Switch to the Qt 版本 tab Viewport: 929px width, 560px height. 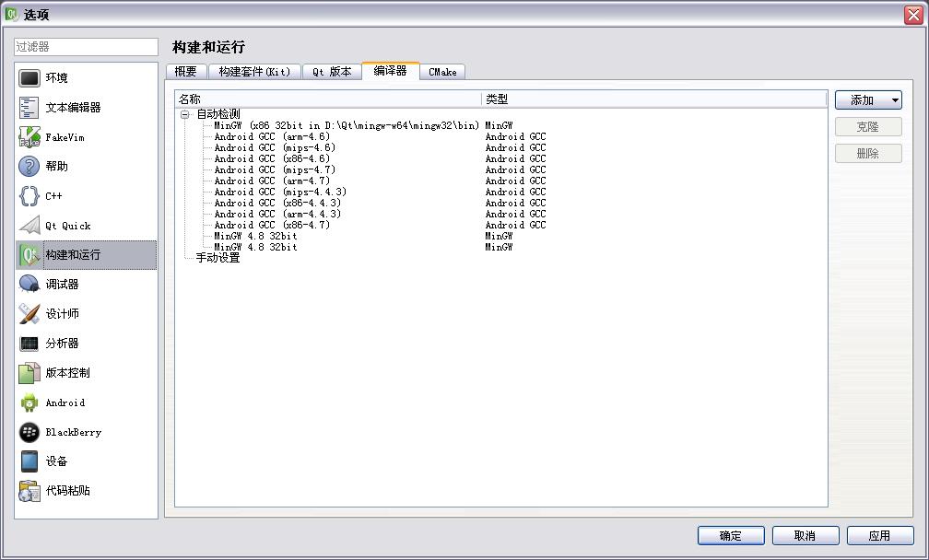[x=332, y=72]
